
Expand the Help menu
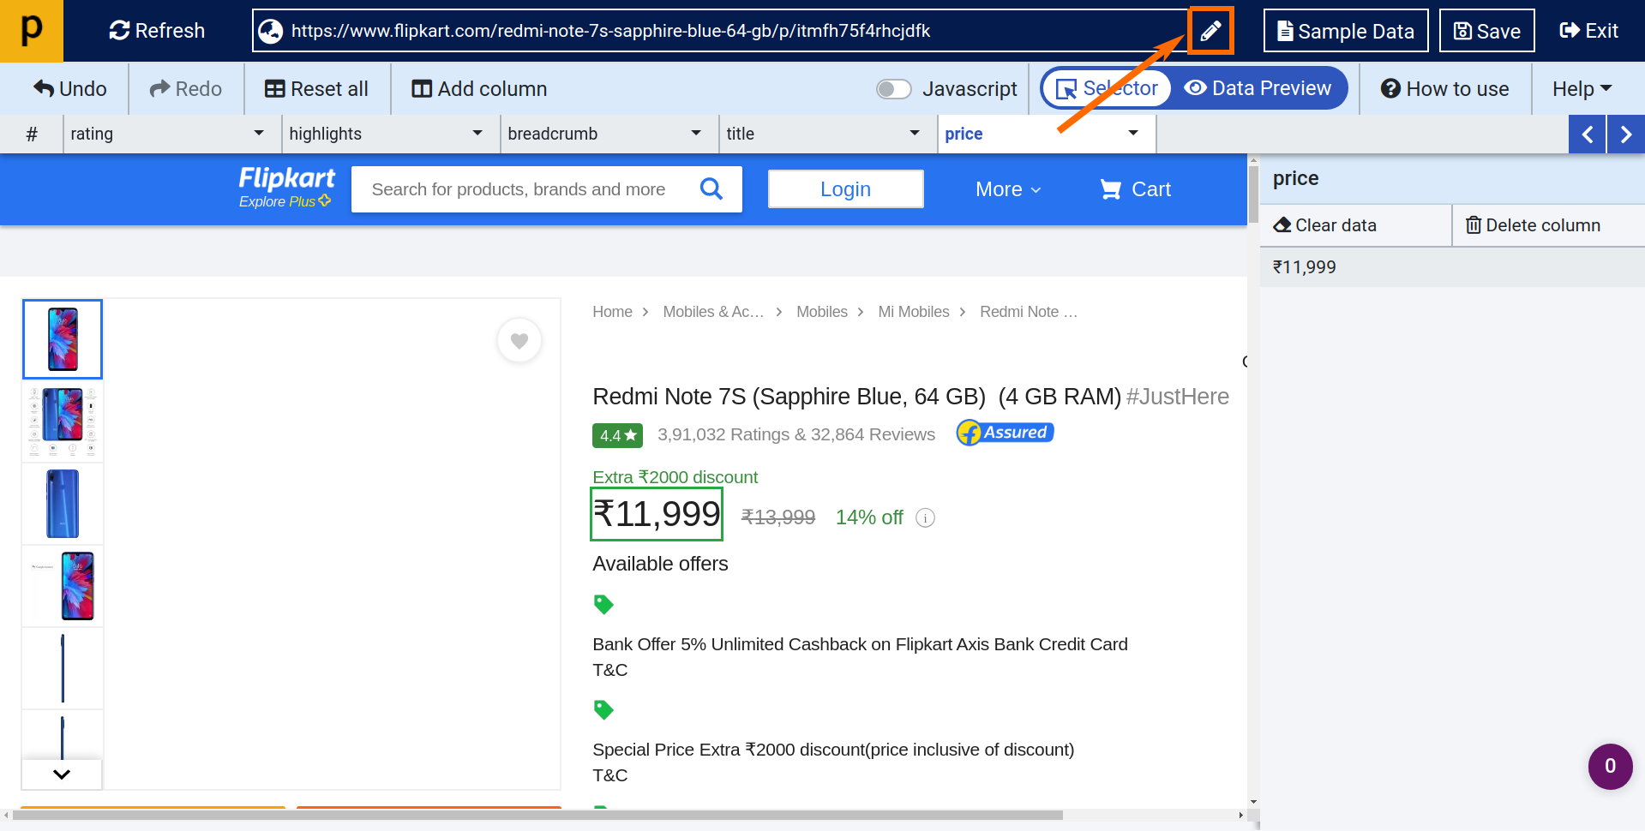(1582, 89)
